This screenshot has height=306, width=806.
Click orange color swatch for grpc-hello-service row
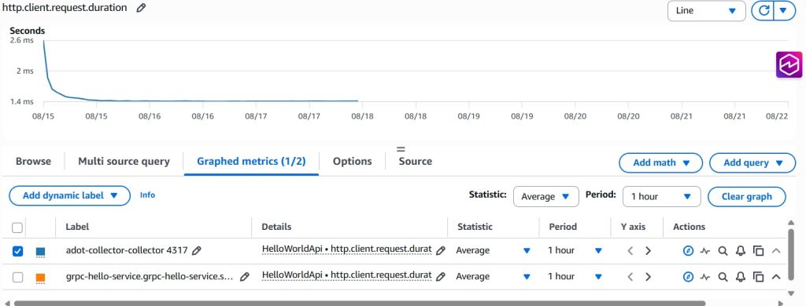[x=41, y=277]
